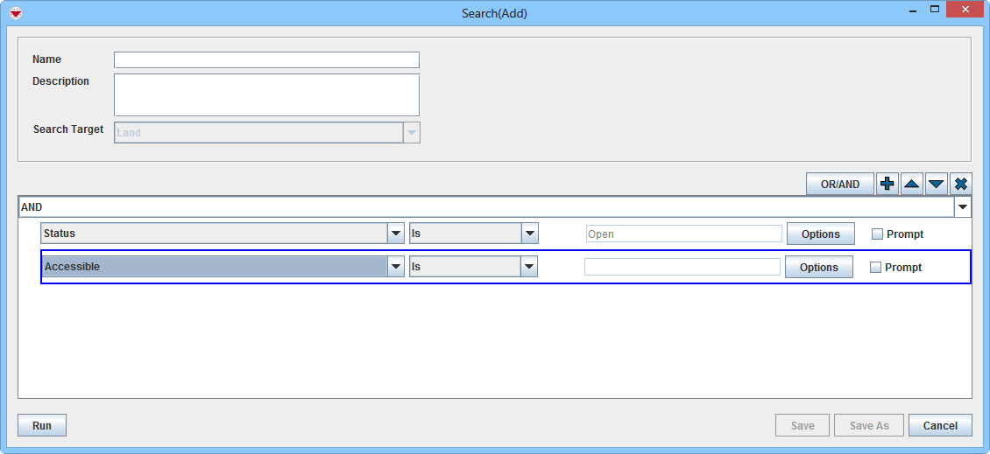Focus the Description text area
The height and width of the screenshot is (454, 990).
tap(266, 94)
